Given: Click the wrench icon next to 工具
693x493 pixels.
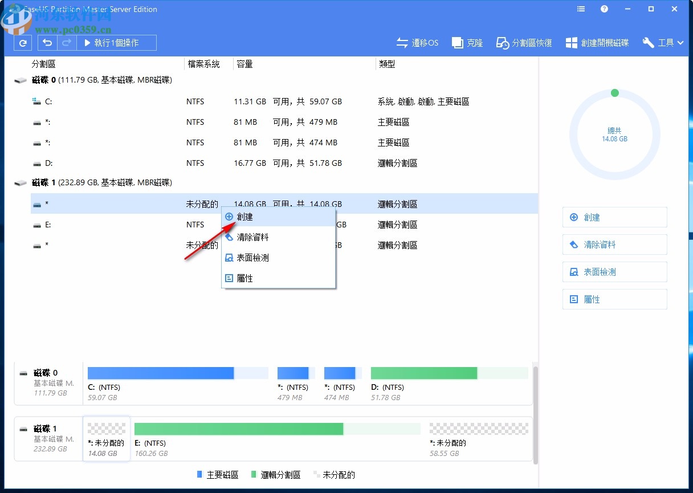Looking at the screenshot, I should (648, 42).
